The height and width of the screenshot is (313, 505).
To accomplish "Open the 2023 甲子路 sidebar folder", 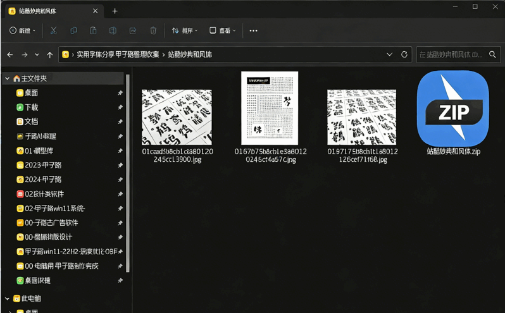I will pyautogui.click(x=39, y=165).
